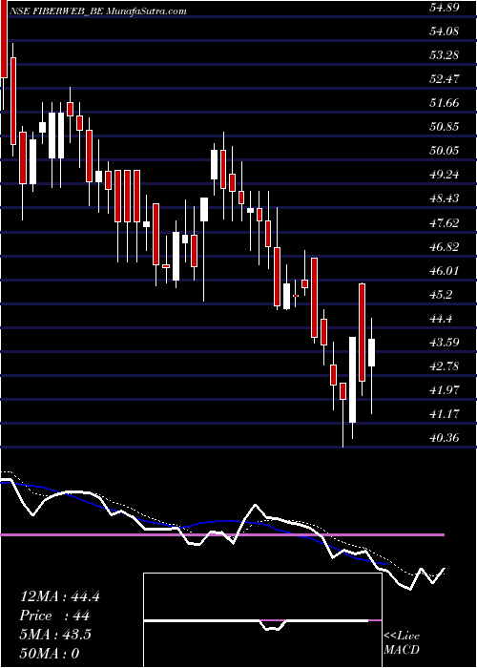Click the last white candlestick on the right
Viewport: 477px width, 668px height.
[x=371, y=352]
